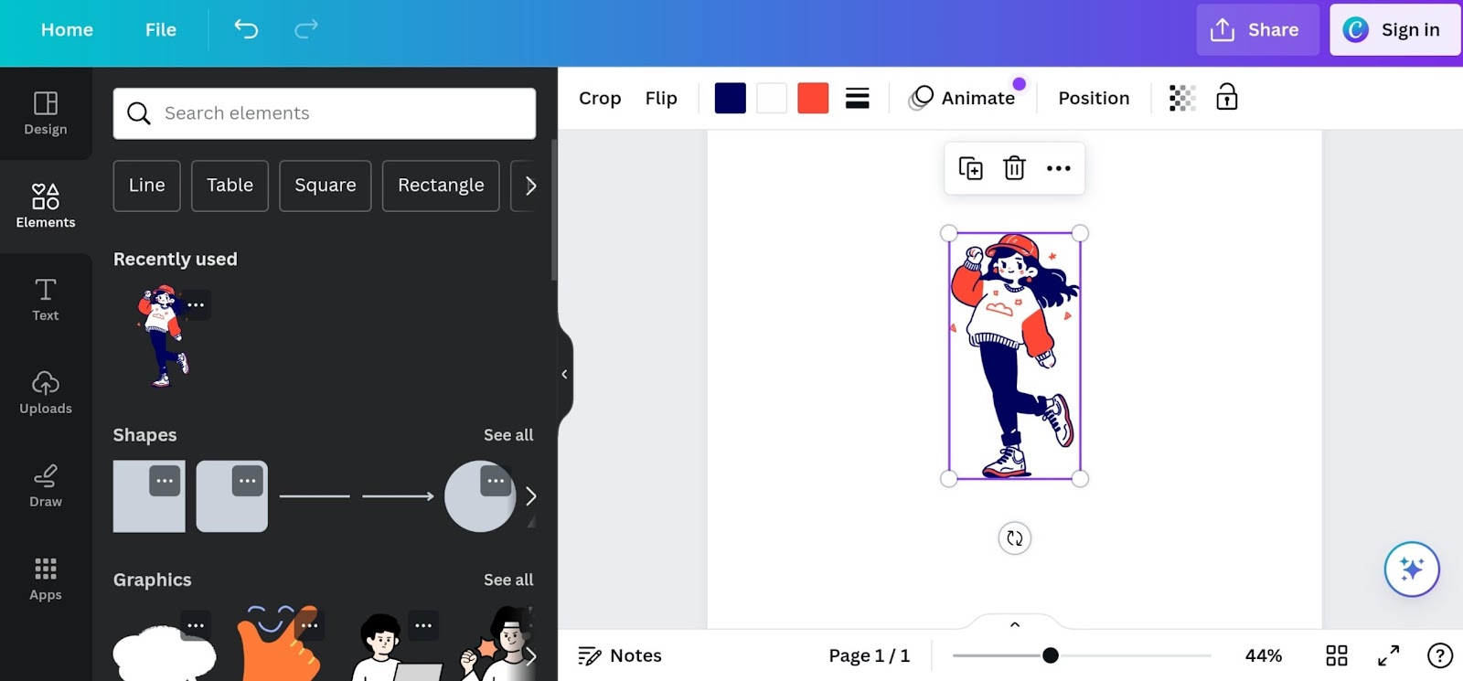Open the Apps panel
The width and height of the screenshot is (1463, 681).
(x=46, y=580)
